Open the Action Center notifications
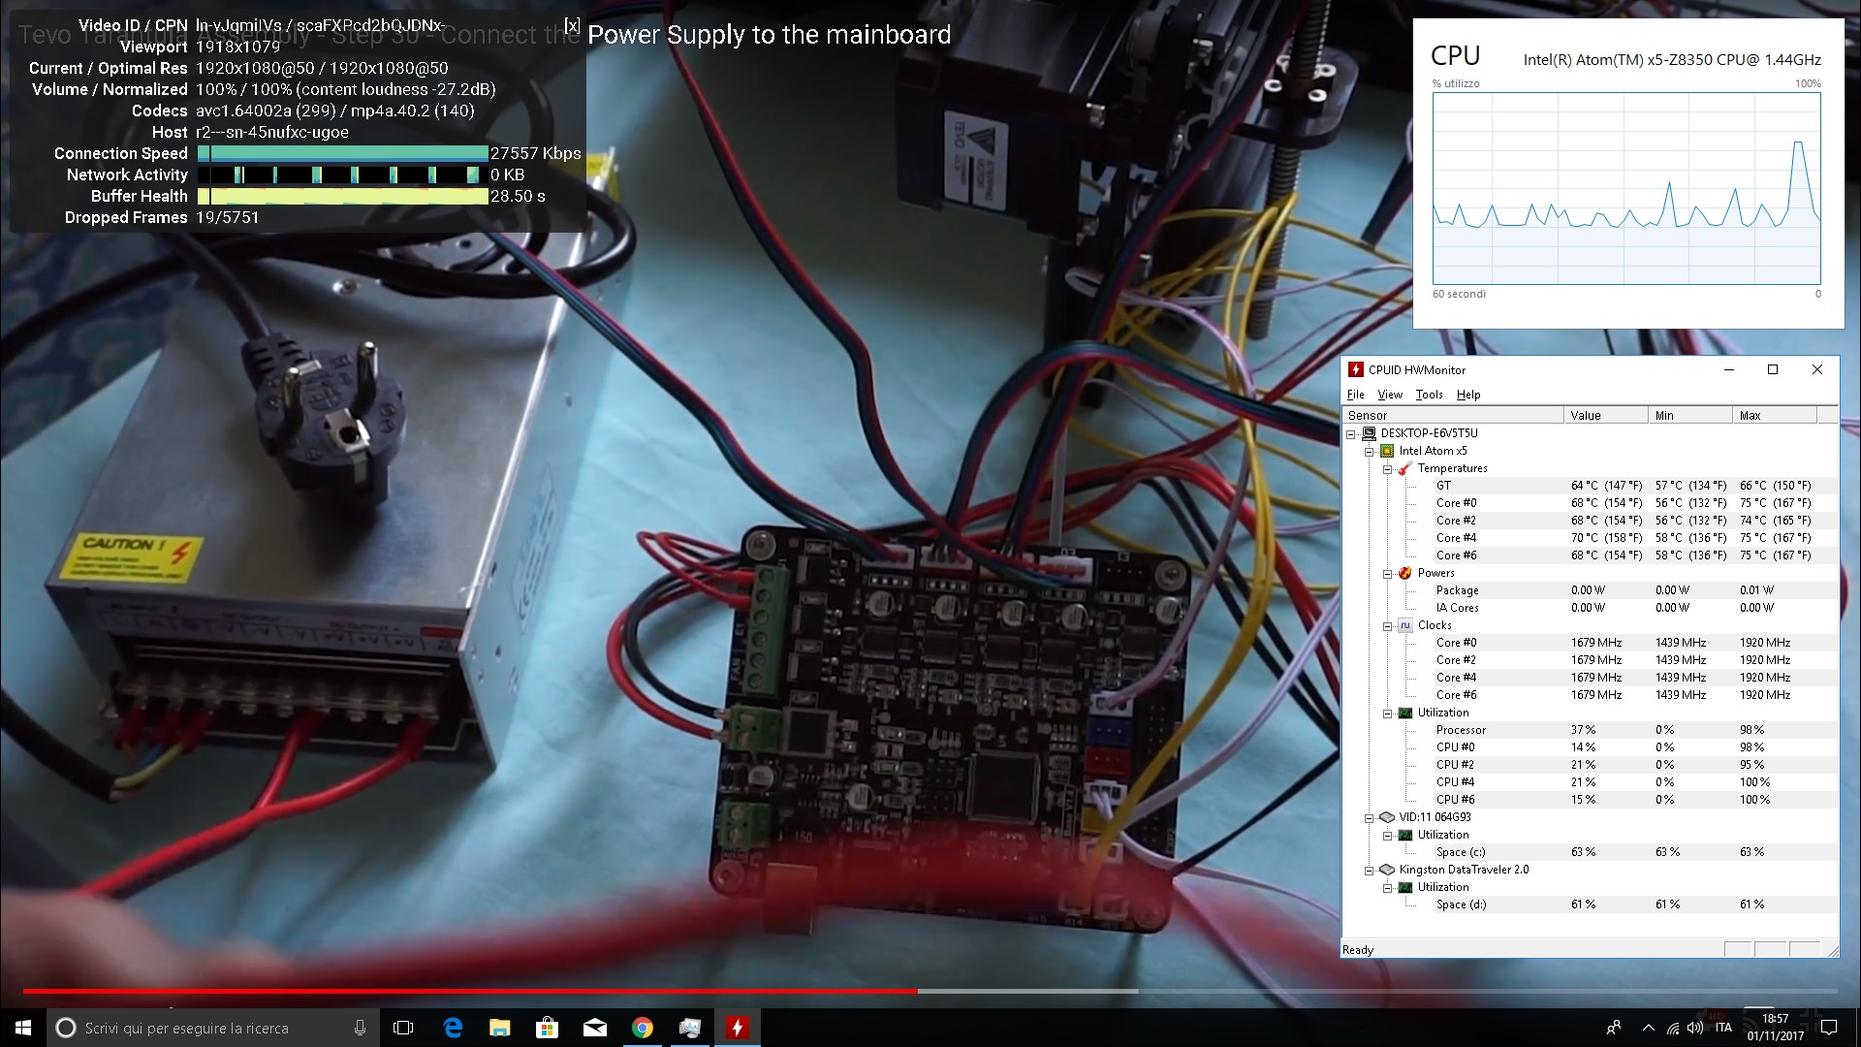 tap(1829, 1028)
